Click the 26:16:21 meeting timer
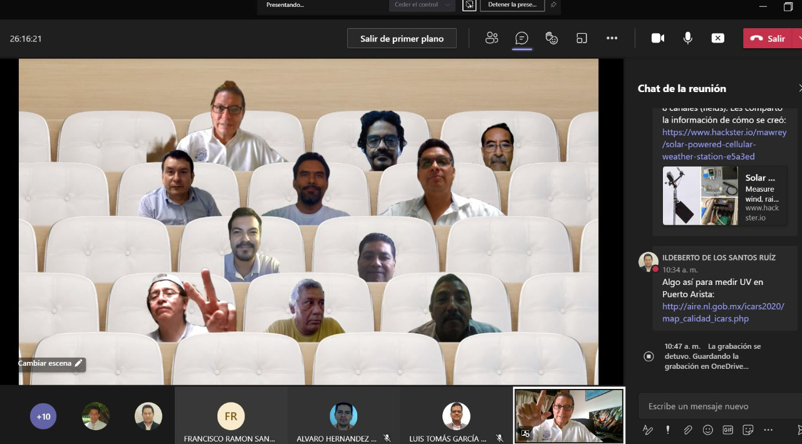This screenshot has height=444, width=802. tap(26, 38)
